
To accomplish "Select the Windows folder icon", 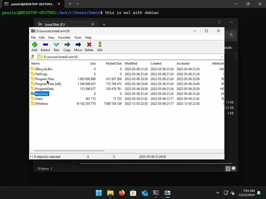I will point(33,103).
